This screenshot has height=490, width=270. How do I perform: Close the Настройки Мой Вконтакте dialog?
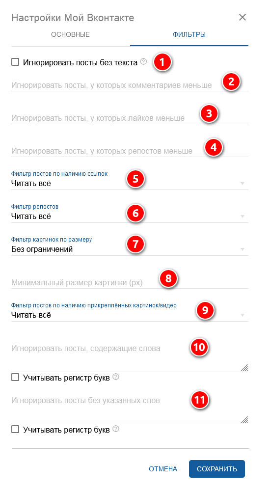pos(243,17)
